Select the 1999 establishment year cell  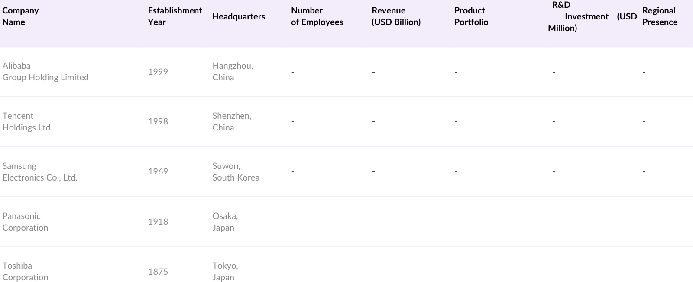(x=158, y=72)
